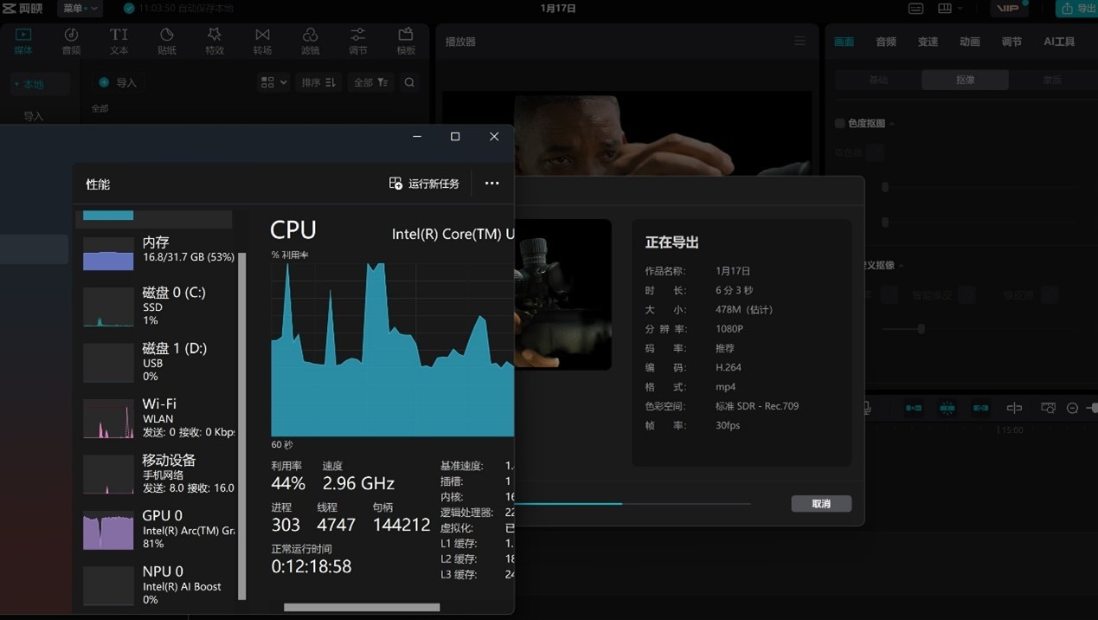Viewport: 1098px width, 620px height.
Task: Open the 模板 templates panel
Action: [x=406, y=41]
